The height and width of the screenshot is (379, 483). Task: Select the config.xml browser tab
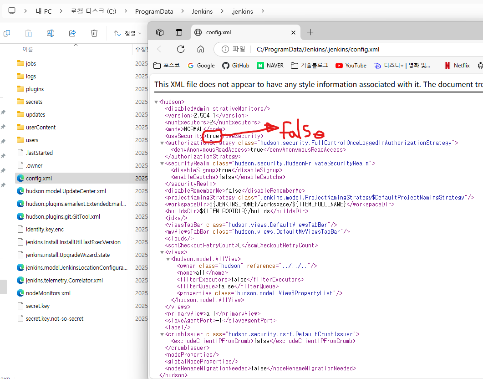coord(245,32)
